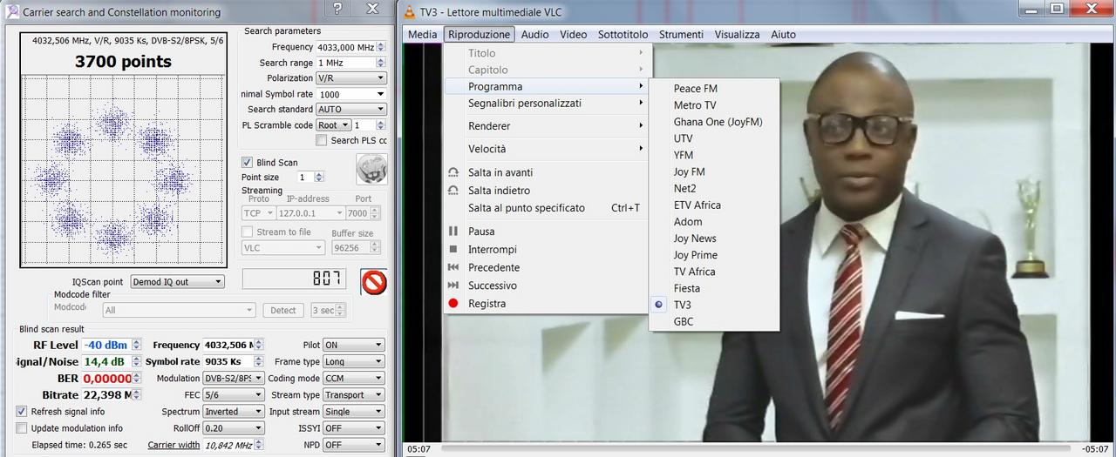Expand the Segnalibri personalizzati submenu

pos(546,104)
